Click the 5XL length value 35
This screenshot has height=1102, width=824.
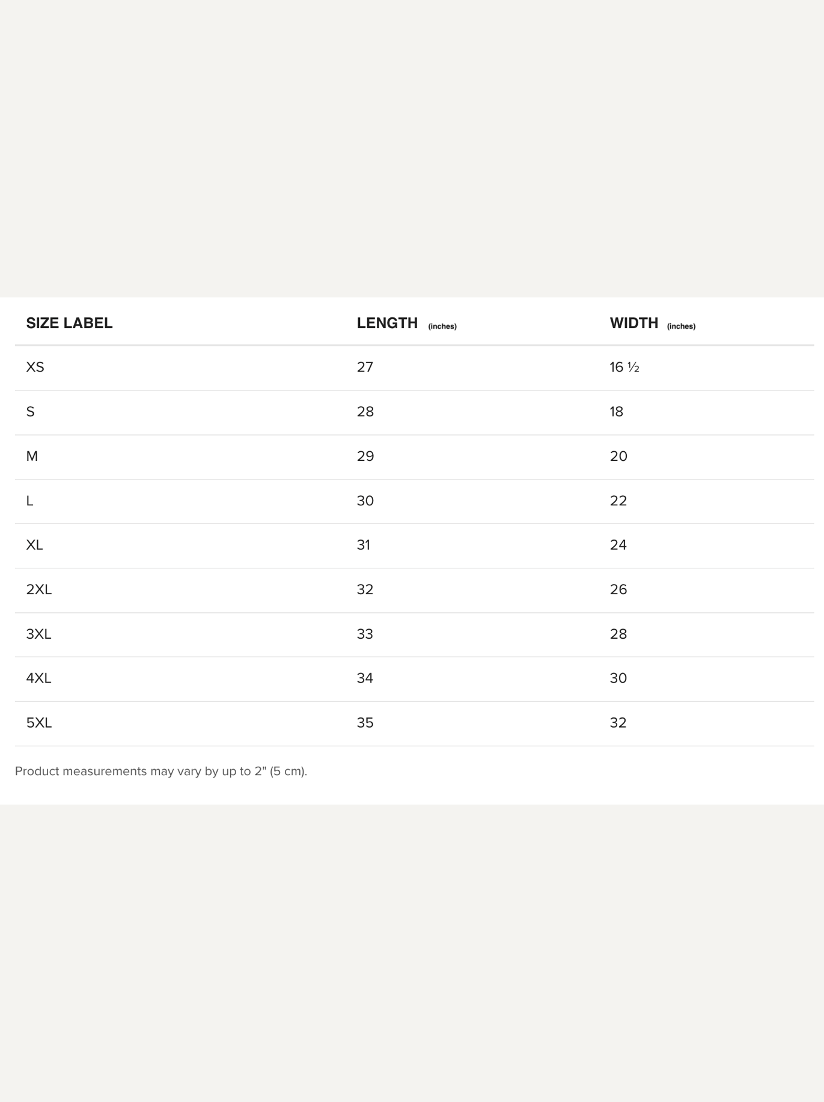(x=365, y=722)
